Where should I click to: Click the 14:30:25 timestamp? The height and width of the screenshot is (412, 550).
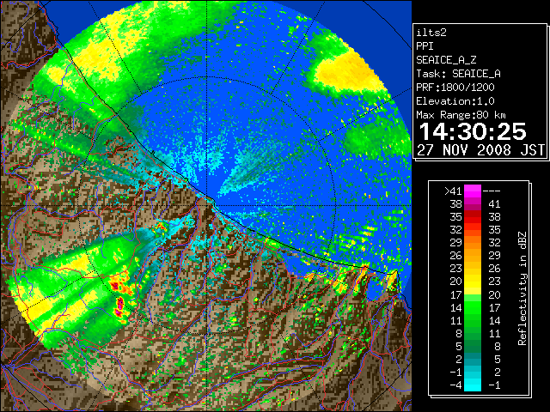point(473,131)
